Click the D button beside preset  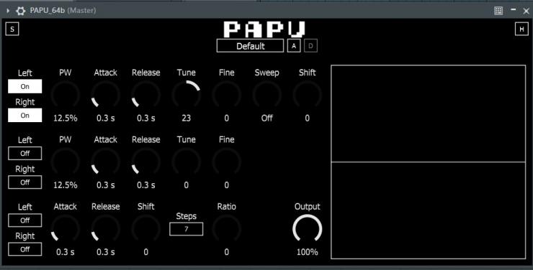click(x=310, y=46)
